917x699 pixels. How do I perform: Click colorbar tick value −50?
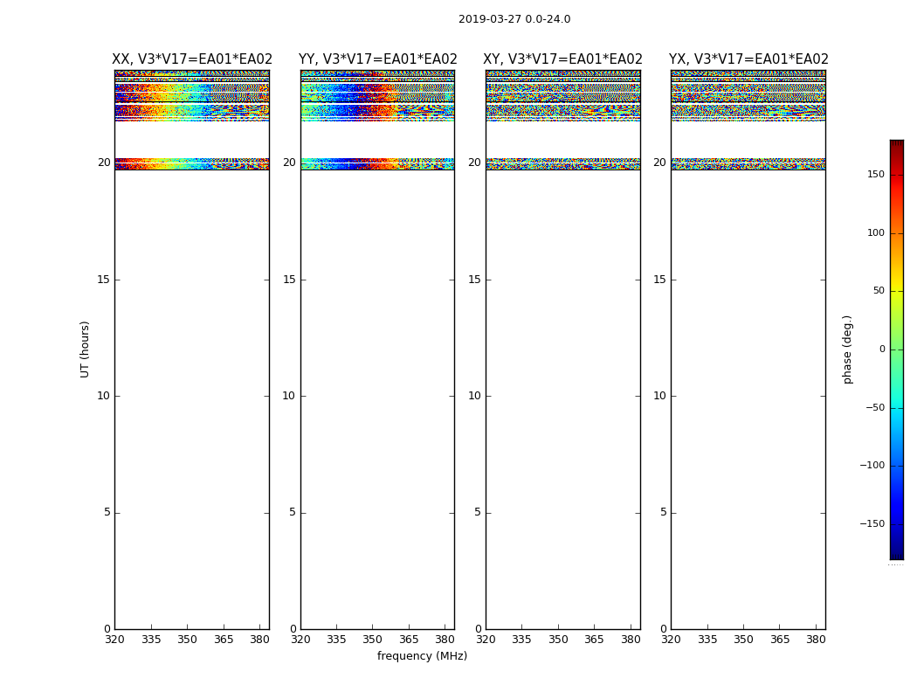point(875,407)
